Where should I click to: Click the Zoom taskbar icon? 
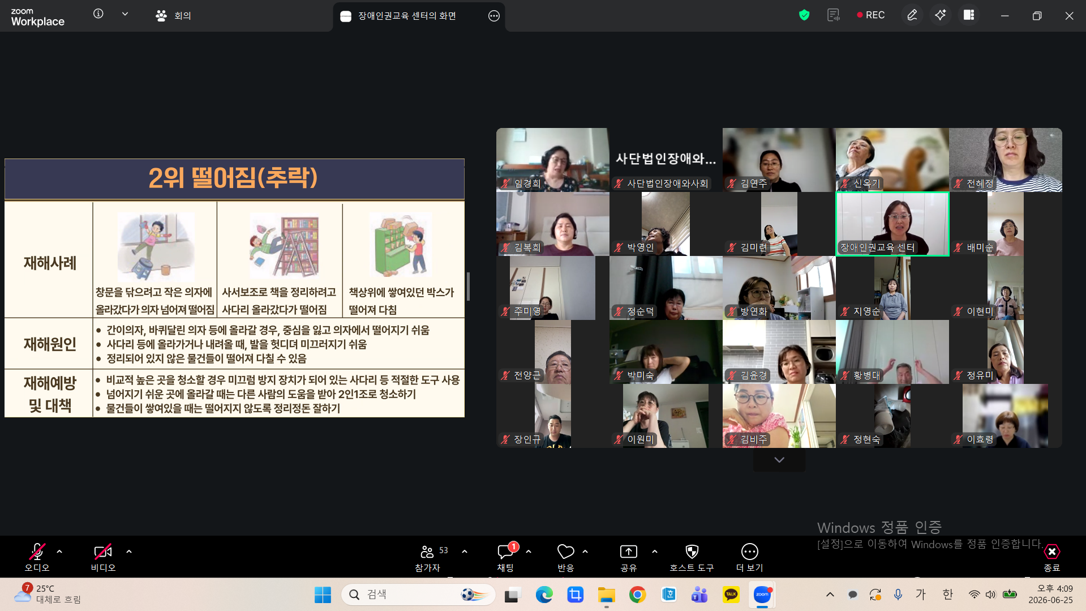[x=762, y=595]
